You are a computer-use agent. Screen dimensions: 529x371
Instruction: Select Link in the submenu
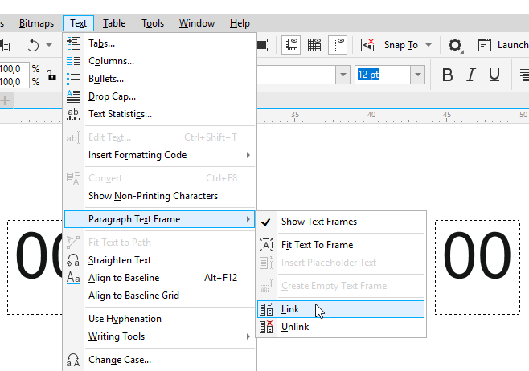[289, 309]
